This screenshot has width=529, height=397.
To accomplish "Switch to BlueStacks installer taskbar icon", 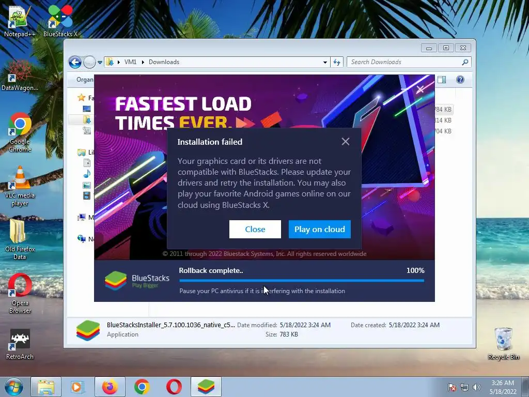I will pyautogui.click(x=206, y=387).
